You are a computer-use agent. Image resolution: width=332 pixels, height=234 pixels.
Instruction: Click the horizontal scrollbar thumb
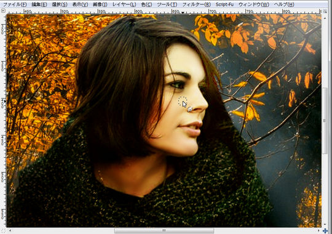pos(164,230)
